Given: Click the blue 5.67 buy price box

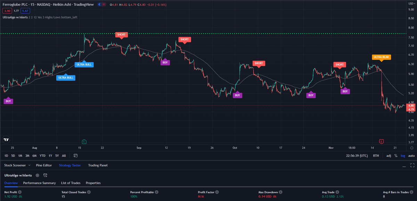Looking at the screenshot, I should [25, 10].
